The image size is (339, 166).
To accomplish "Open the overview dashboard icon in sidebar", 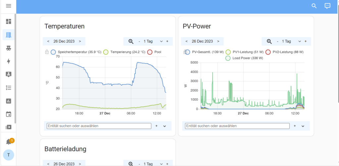I will pos(9,21).
